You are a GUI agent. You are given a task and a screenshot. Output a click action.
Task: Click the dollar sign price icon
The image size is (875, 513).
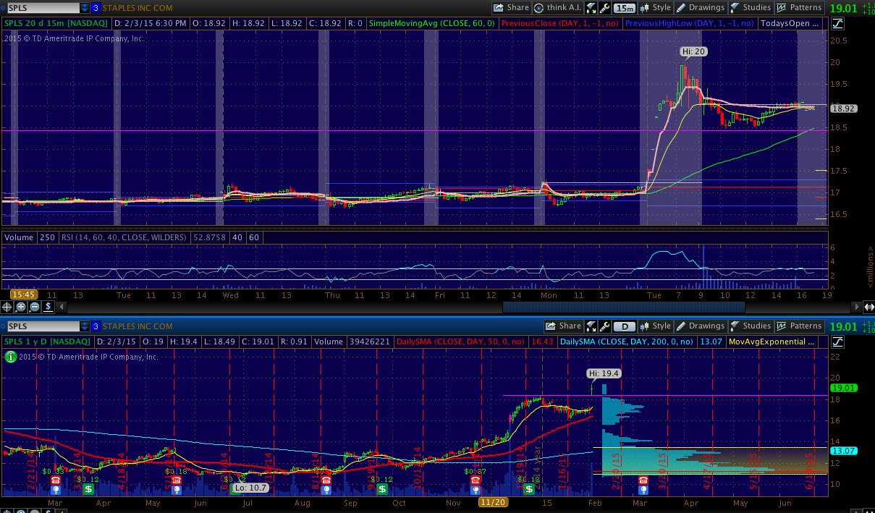pyautogui.click(x=47, y=306)
